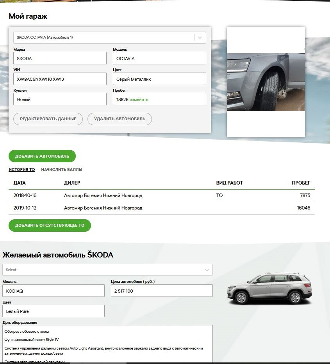Click the Цвет field Белый Pure

(x=54, y=311)
